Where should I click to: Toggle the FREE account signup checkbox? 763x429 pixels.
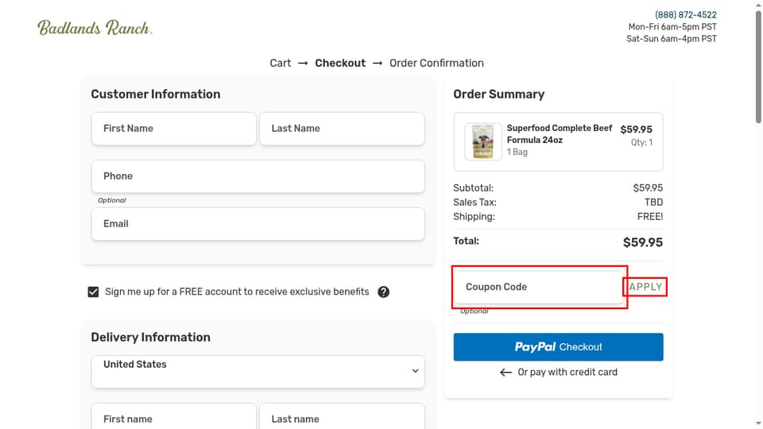click(x=93, y=292)
